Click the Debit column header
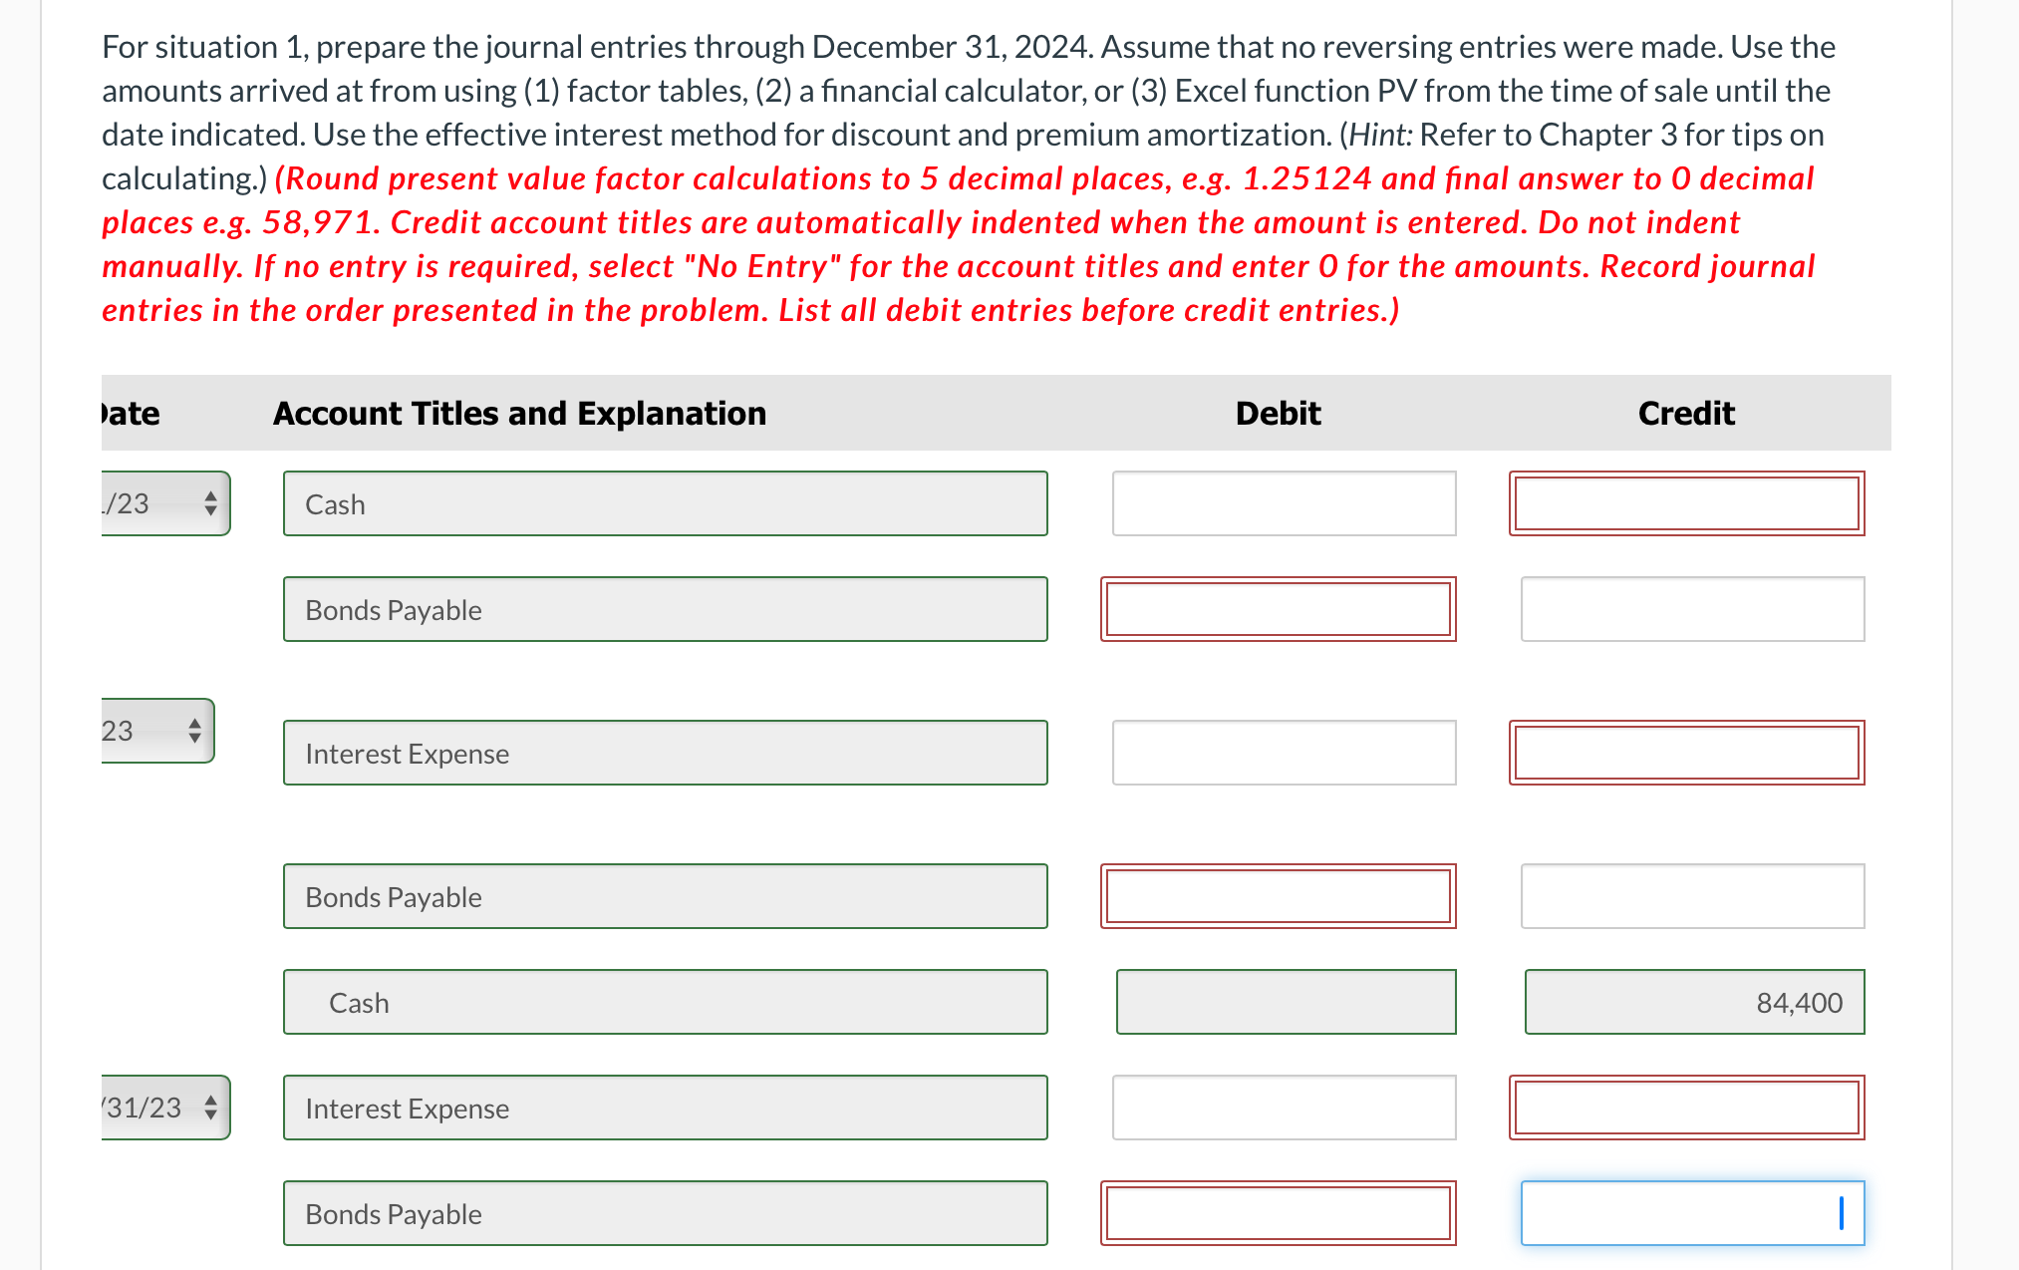The image size is (2019, 1270). click(x=1278, y=413)
